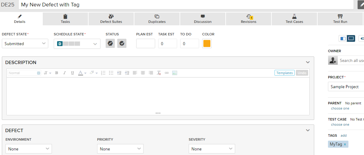Screen dimensions: 364x155
Task: Insert a numbered list in description
Action: click(103, 73)
